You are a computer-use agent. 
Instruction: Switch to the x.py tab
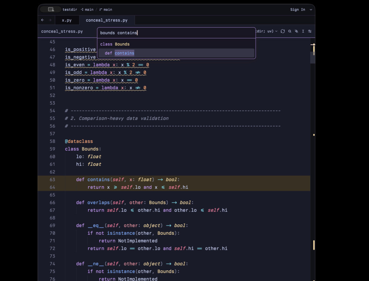click(x=67, y=20)
